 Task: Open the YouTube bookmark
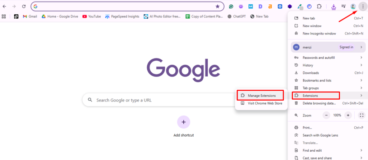(x=91, y=16)
